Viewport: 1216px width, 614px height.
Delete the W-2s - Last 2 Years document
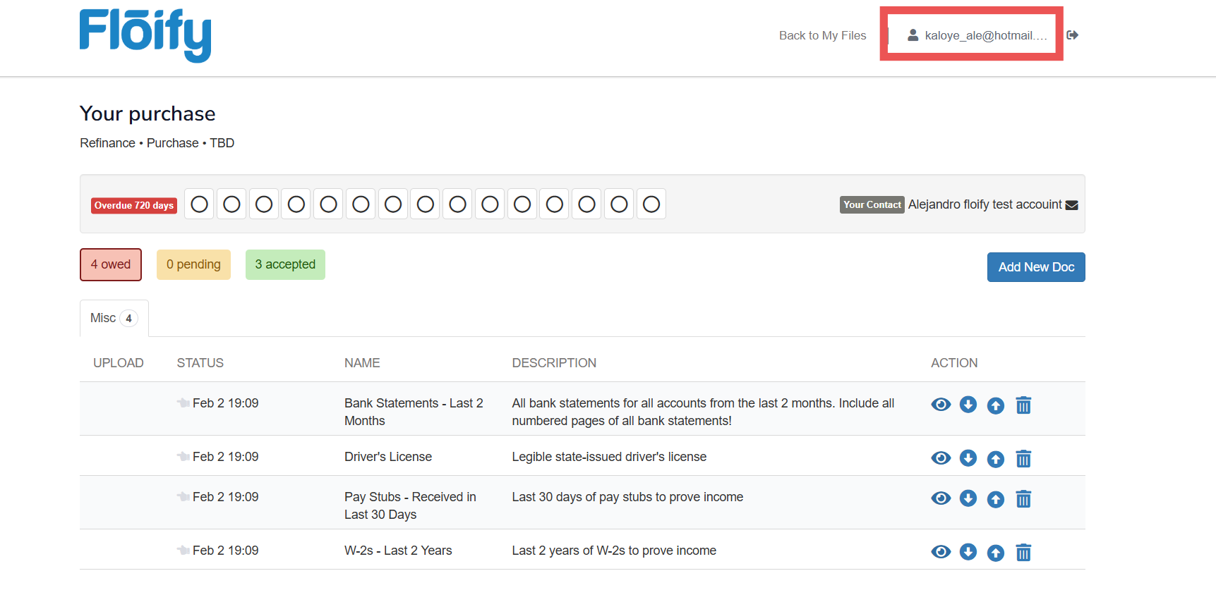(x=1023, y=553)
